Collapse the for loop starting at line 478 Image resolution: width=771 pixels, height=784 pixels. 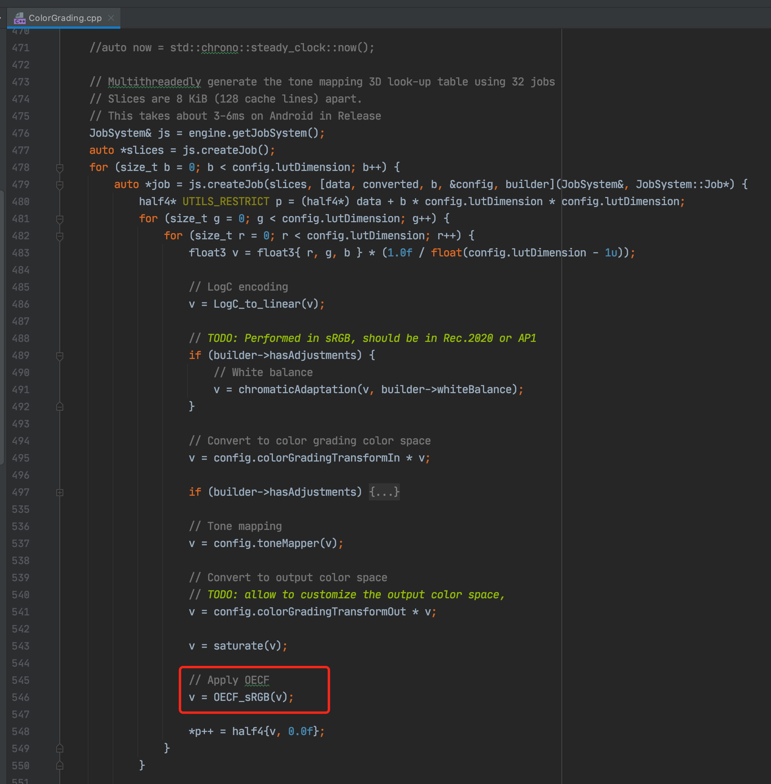(60, 168)
